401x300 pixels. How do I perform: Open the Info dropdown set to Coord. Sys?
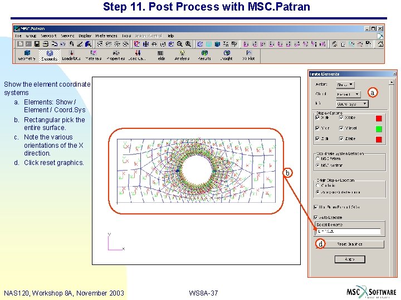[x=352, y=104]
